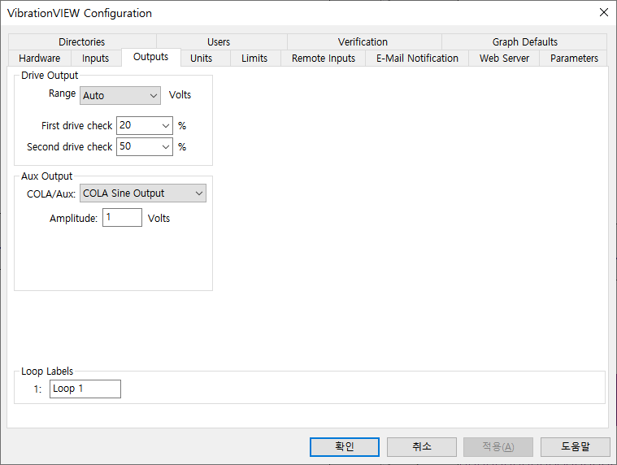This screenshot has height=465, width=617.
Task: Open the Drive Output Range dropdown
Action: [120, 96]
